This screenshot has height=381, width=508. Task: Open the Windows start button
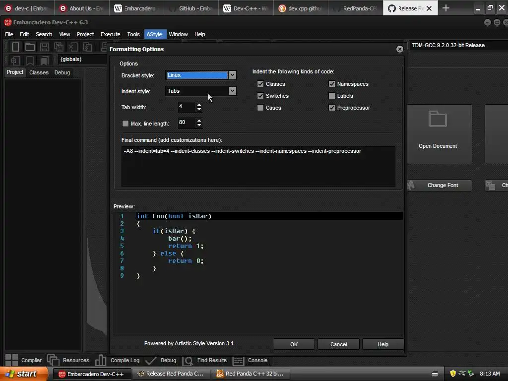pos(23,374)
